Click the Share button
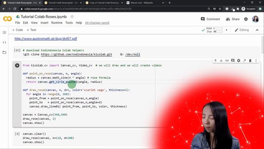 [x=233, y=19]
